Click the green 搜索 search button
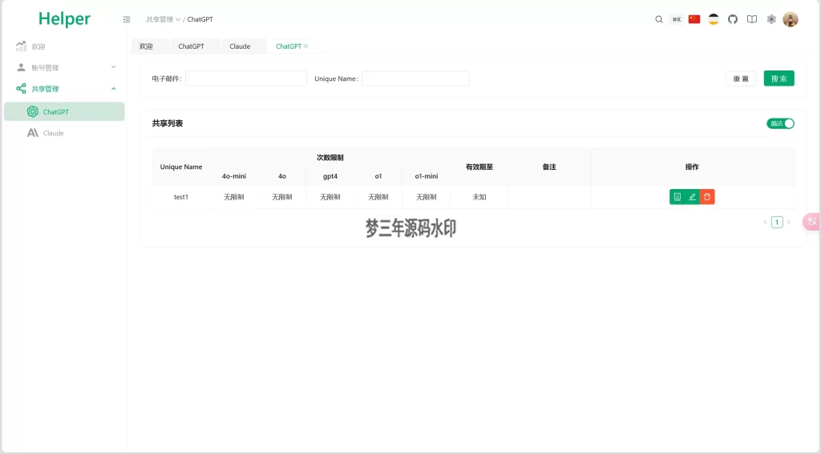Viewport: 821px width, 454px height. pyautogui.click(x=779, y=78)
